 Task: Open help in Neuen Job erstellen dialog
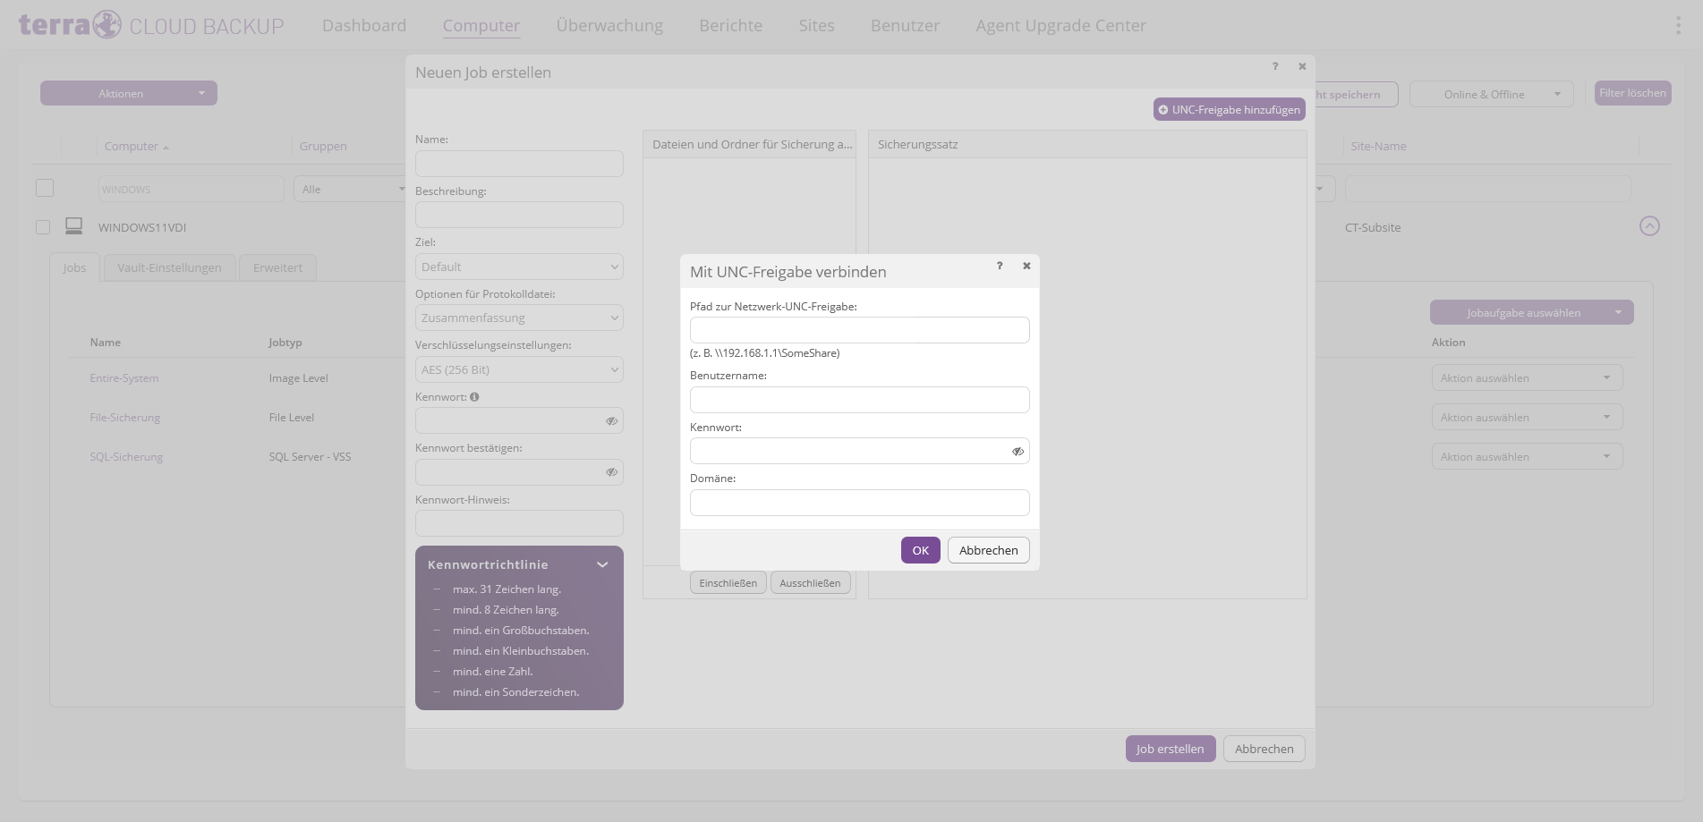pos(1275,66)
